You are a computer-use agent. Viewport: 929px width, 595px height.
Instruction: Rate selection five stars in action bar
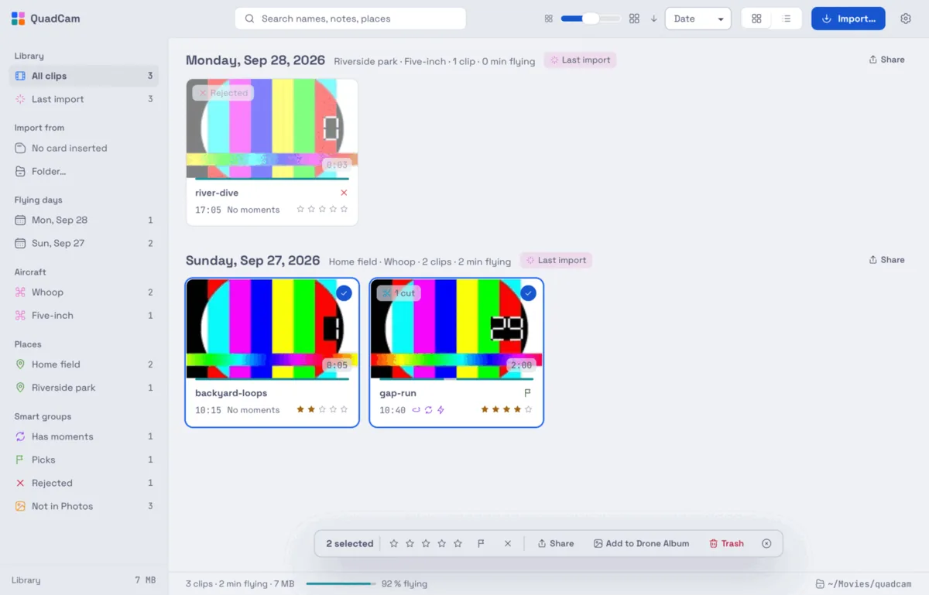coord(458,543)
